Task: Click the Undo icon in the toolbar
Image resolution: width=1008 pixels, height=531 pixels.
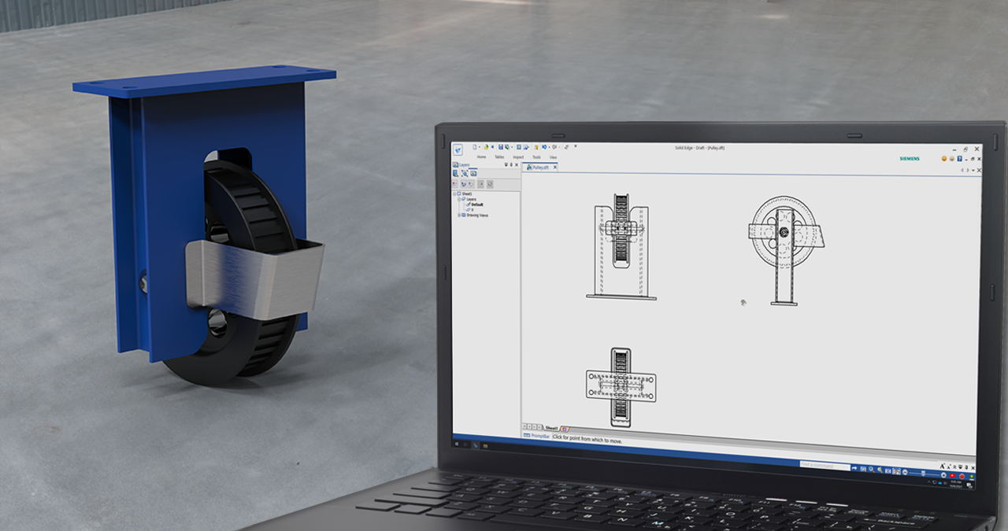Action: pyautogui.click(x=544, y=147)
